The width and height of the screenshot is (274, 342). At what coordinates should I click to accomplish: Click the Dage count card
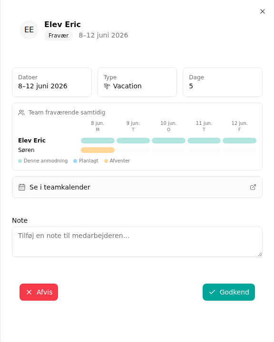223,82
